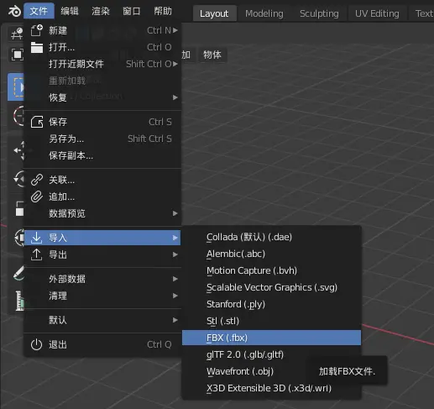
Task: Switch to the UV Editing tab
Action: (377, 13)
